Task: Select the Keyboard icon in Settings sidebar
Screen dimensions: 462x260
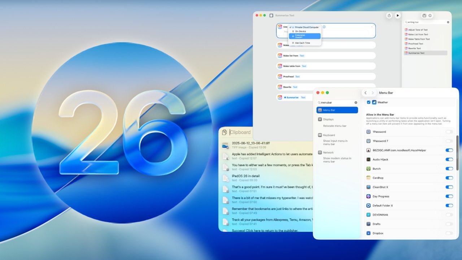Action: (319, 135)
